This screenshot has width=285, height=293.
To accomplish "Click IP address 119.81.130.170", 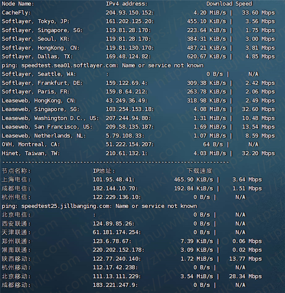I will [130, 48].
